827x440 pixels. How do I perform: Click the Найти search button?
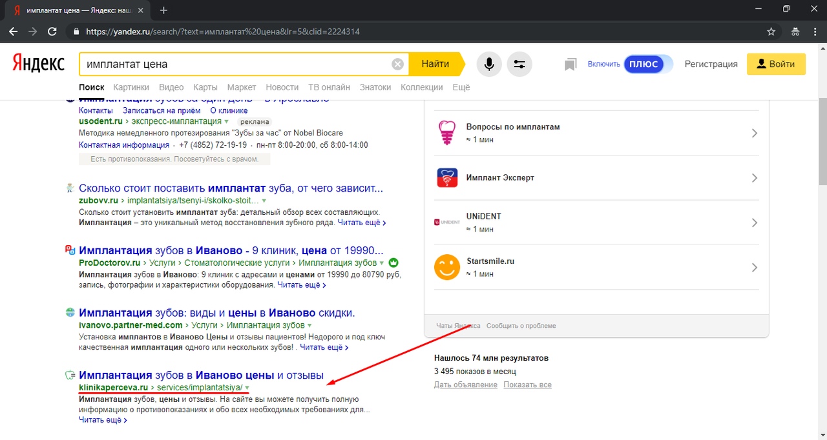coord(435,64)
